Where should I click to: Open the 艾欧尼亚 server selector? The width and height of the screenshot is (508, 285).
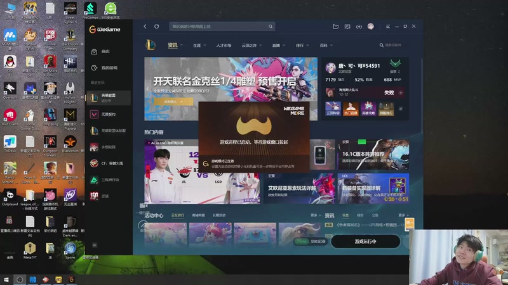pos(311,241)
